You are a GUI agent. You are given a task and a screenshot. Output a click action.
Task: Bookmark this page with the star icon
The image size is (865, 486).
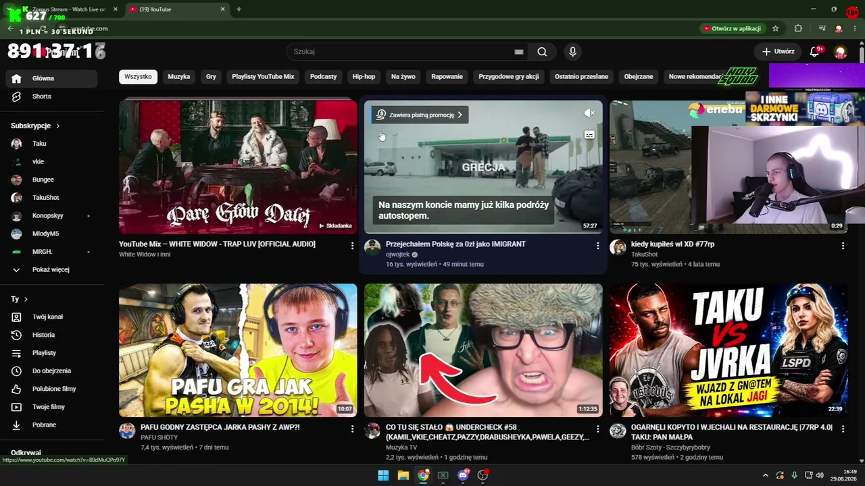coord(776,28)
